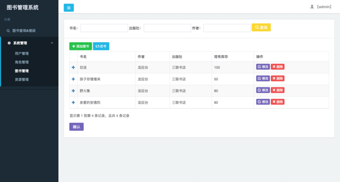This screenshot has height=182, width=340.
Task: Click the record count text 总共 4 条记录
Action: (x=119, y=116)
